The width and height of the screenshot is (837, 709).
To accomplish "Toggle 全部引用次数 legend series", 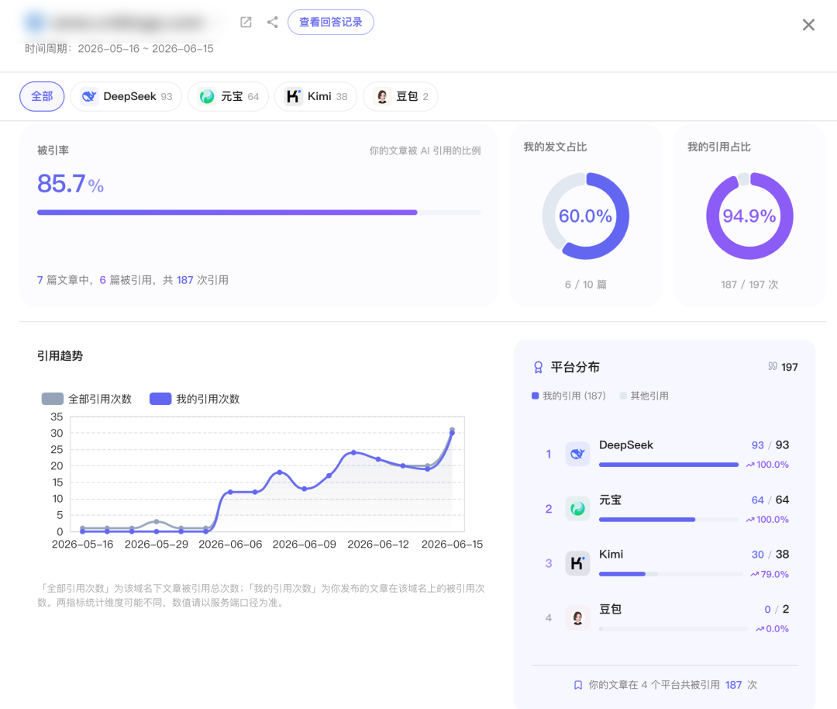I will click(87, 399).
